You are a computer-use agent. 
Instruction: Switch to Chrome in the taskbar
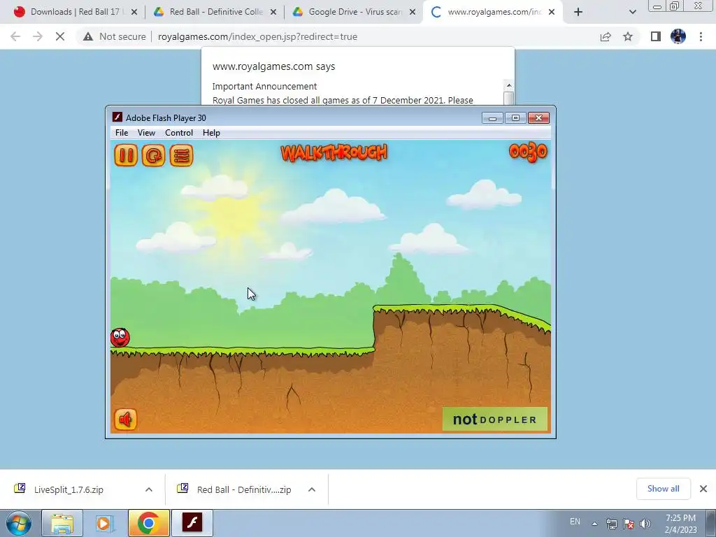(148, 523)
